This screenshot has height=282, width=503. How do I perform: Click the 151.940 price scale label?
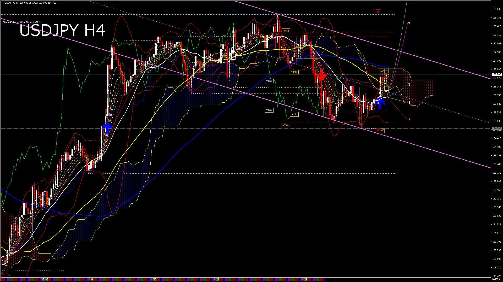point(497,207)
